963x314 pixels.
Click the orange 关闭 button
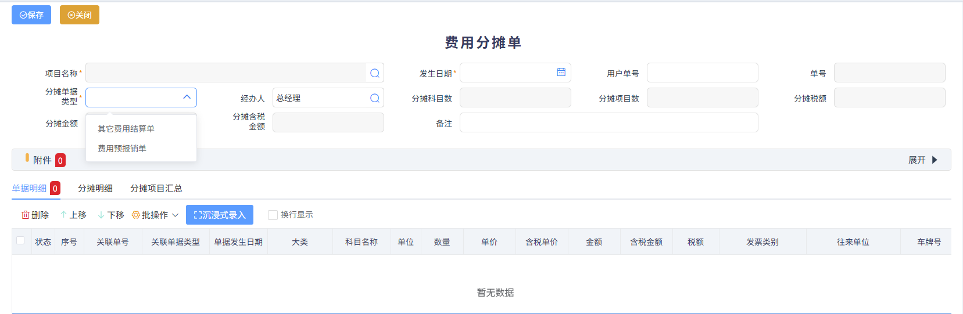pyautogui.click(x=80, y=15)
